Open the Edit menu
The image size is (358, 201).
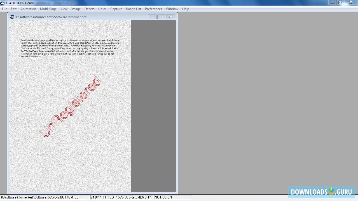pos(13,9)
